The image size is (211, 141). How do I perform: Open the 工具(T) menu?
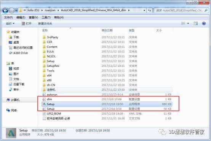pyautogui.click(x=46, y=17)
